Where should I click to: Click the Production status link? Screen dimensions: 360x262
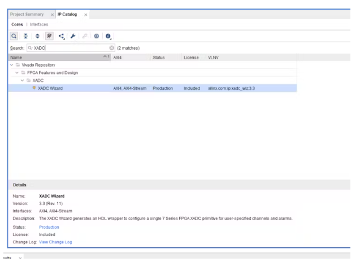pyautogui.click(x=49, y=227)
